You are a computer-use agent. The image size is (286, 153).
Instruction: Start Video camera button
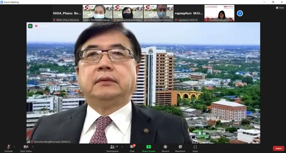[x=26, y=148]
